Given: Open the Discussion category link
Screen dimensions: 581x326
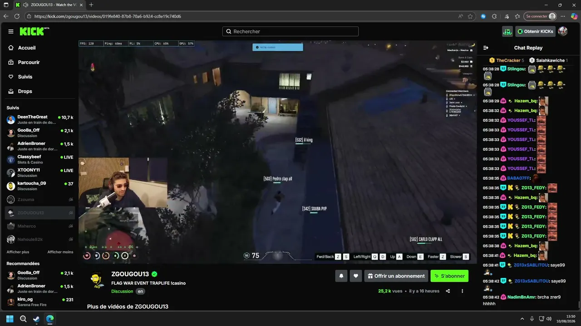Looking at the screenshot, I should pyautogui.click(x=122, y=292).
